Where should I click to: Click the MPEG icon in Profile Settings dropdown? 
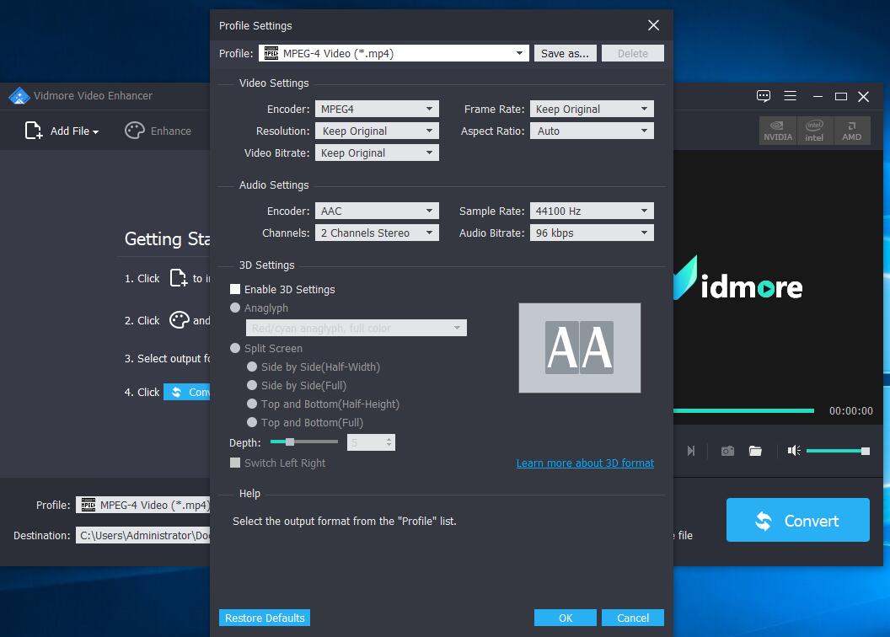(271, 53)
